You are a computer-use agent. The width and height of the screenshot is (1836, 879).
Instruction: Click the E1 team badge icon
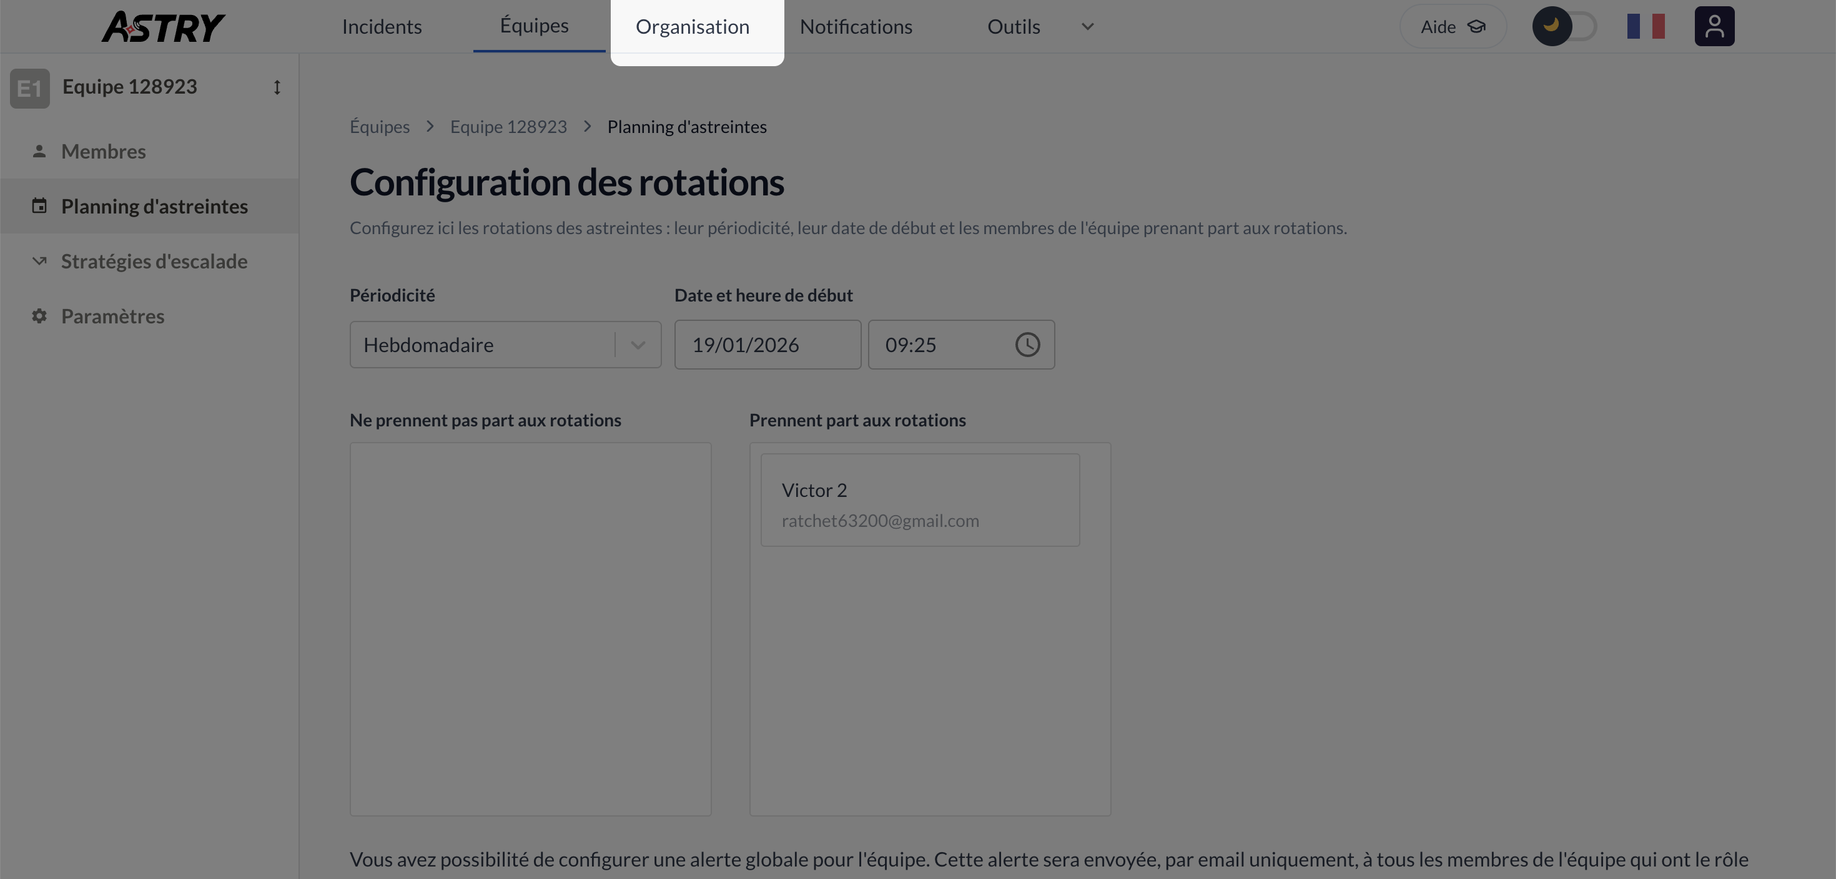[30, 88]
